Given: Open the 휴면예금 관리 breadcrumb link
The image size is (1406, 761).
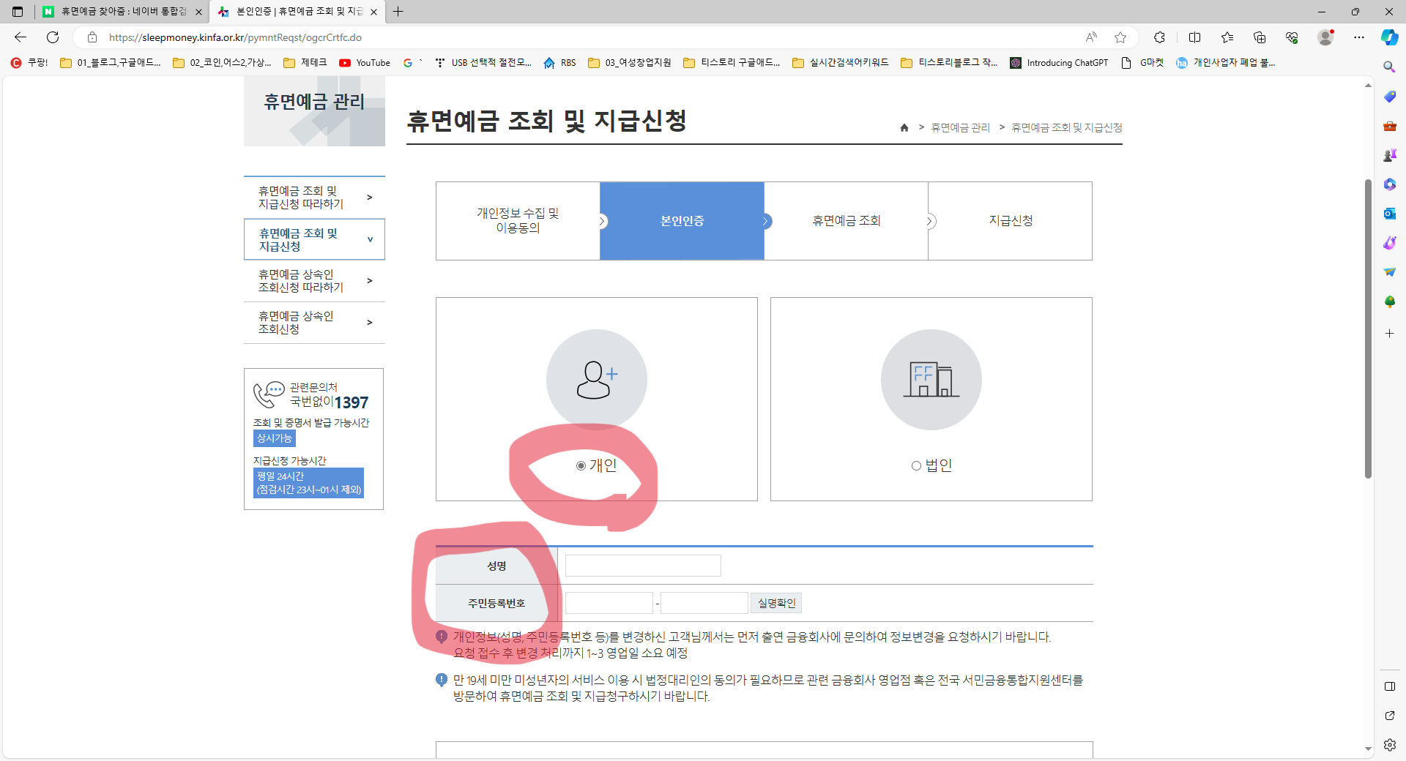Looking at the screenshot, I should click(x=959, y=127).
